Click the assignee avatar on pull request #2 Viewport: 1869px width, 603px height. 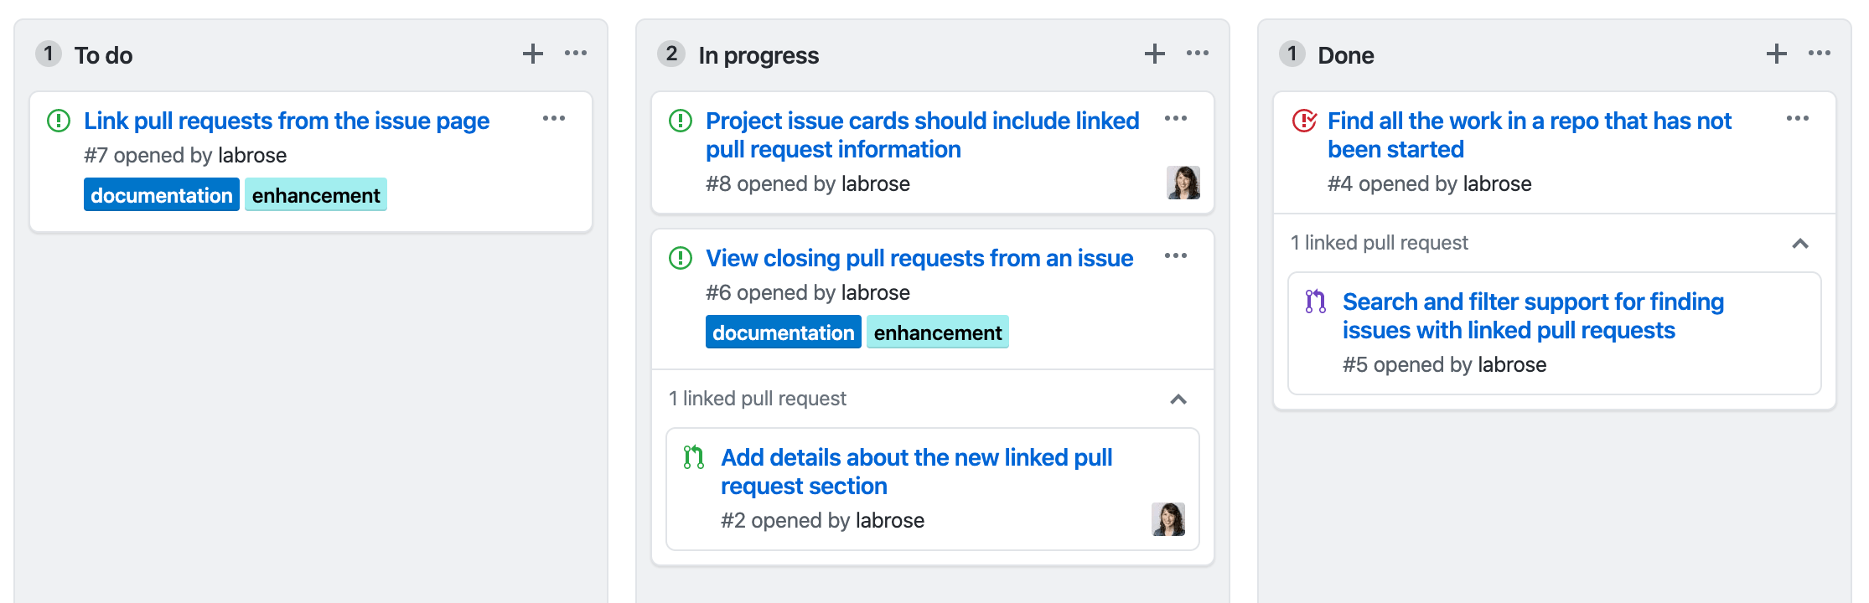click(1168, 519)
